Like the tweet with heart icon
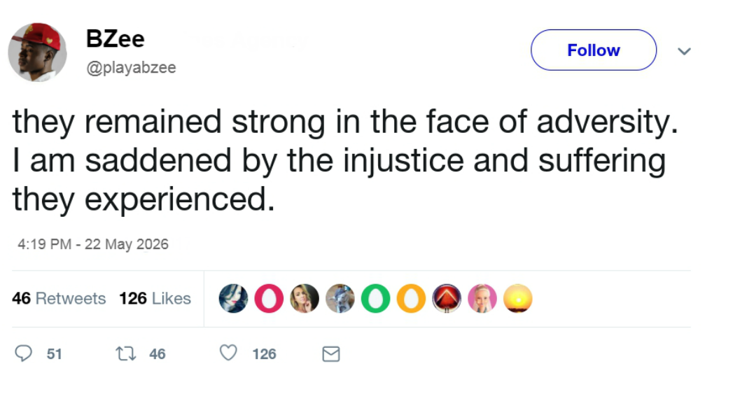Image resolution: width=740 pixels, height=394 pixels. 229,354
